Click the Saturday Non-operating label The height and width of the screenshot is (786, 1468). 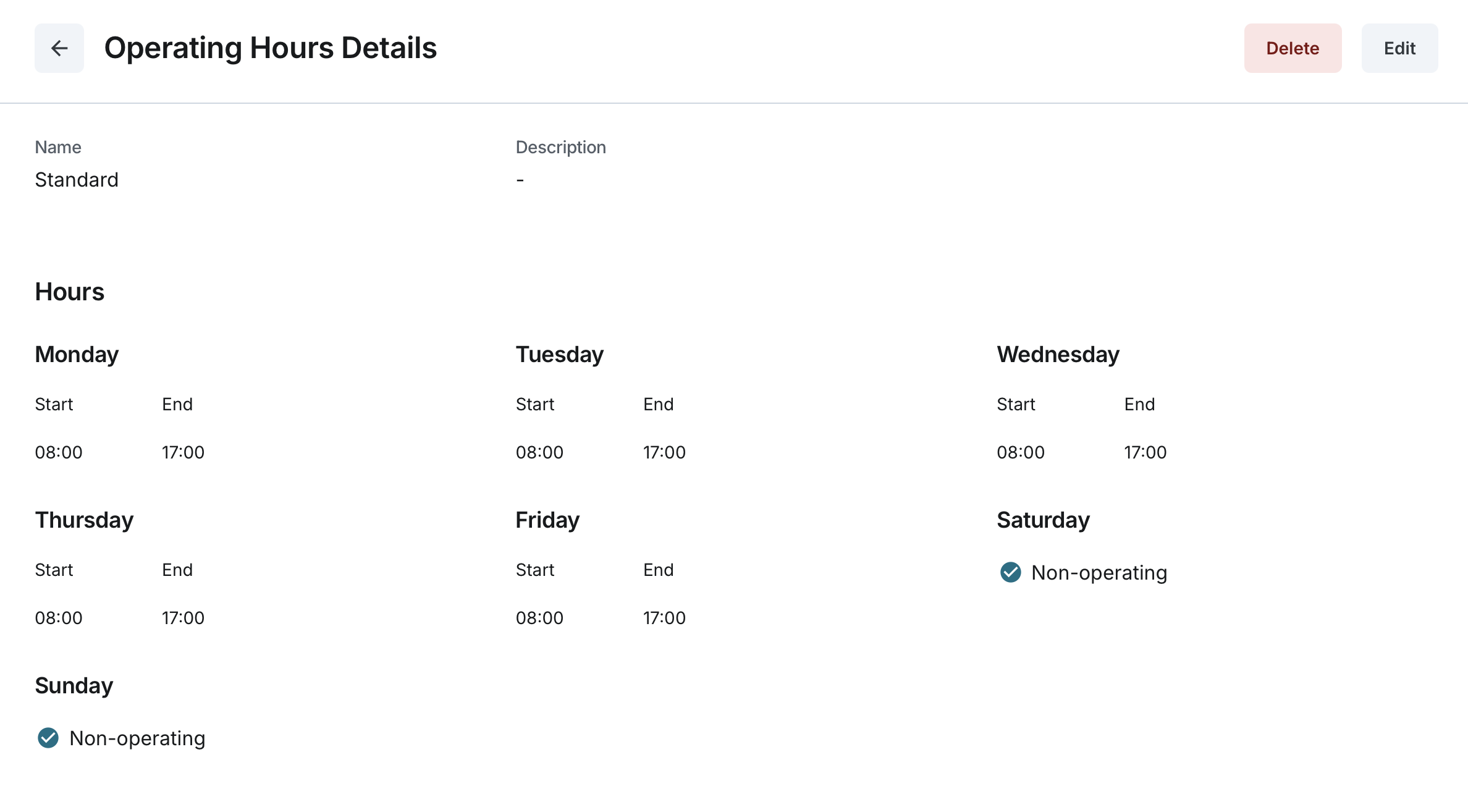tap(1099, 573)
